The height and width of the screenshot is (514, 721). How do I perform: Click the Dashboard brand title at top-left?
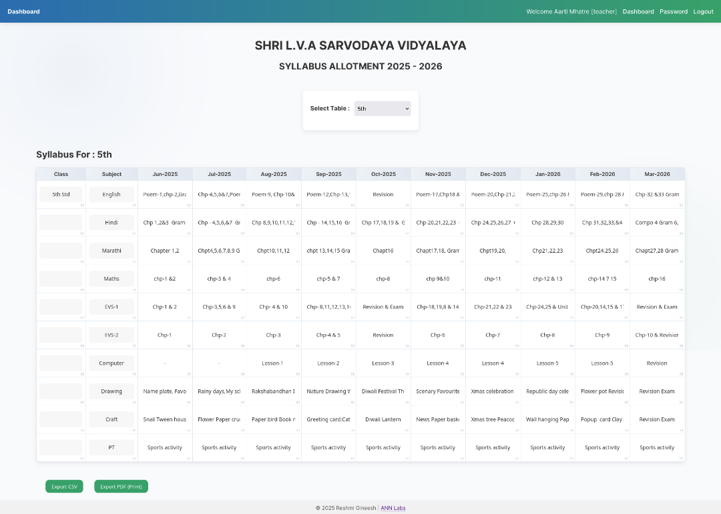point(23,11)
